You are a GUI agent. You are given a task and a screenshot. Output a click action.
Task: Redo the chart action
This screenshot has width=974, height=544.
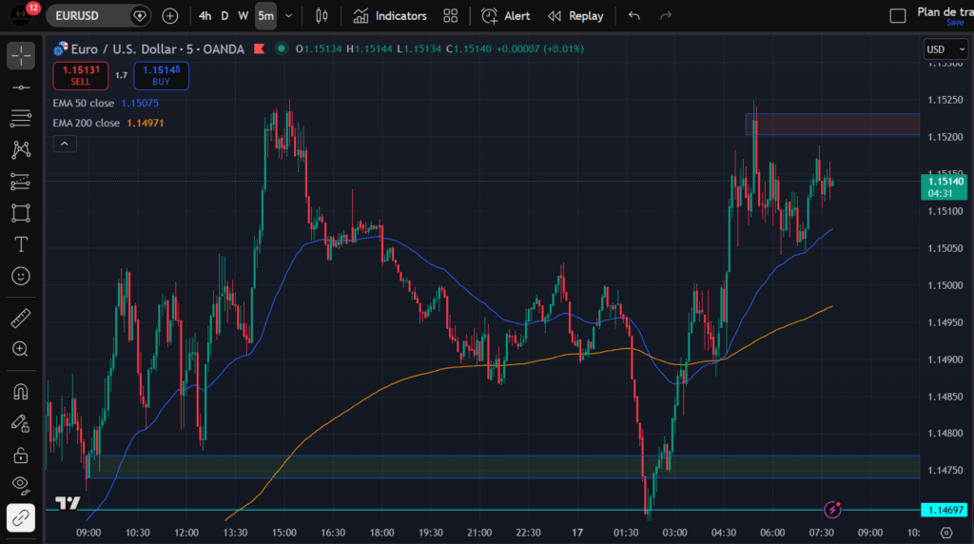(665, 15)
